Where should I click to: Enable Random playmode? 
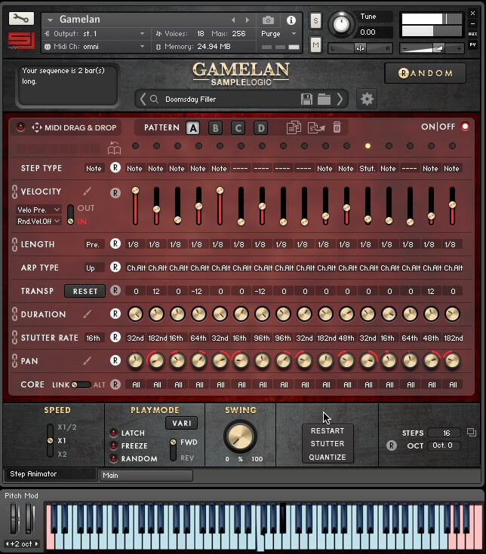coord(113,458)
